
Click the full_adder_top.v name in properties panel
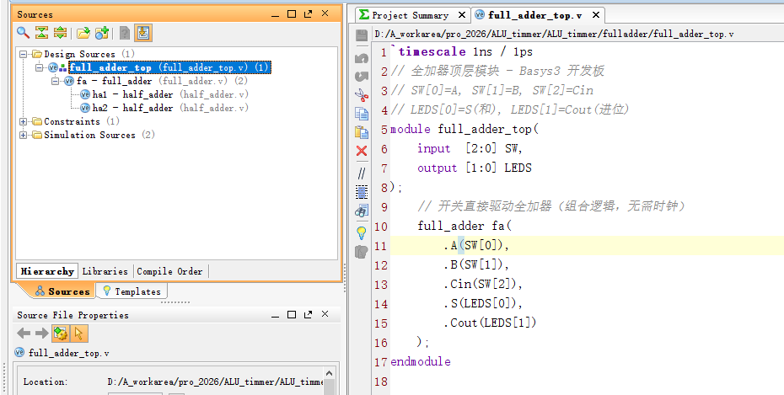point(68,353)
